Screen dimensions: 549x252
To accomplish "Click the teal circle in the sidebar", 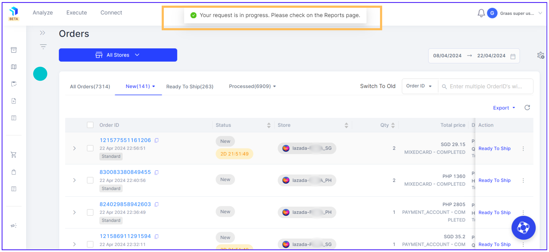I will pyautogui.click(x=40, y=74).
